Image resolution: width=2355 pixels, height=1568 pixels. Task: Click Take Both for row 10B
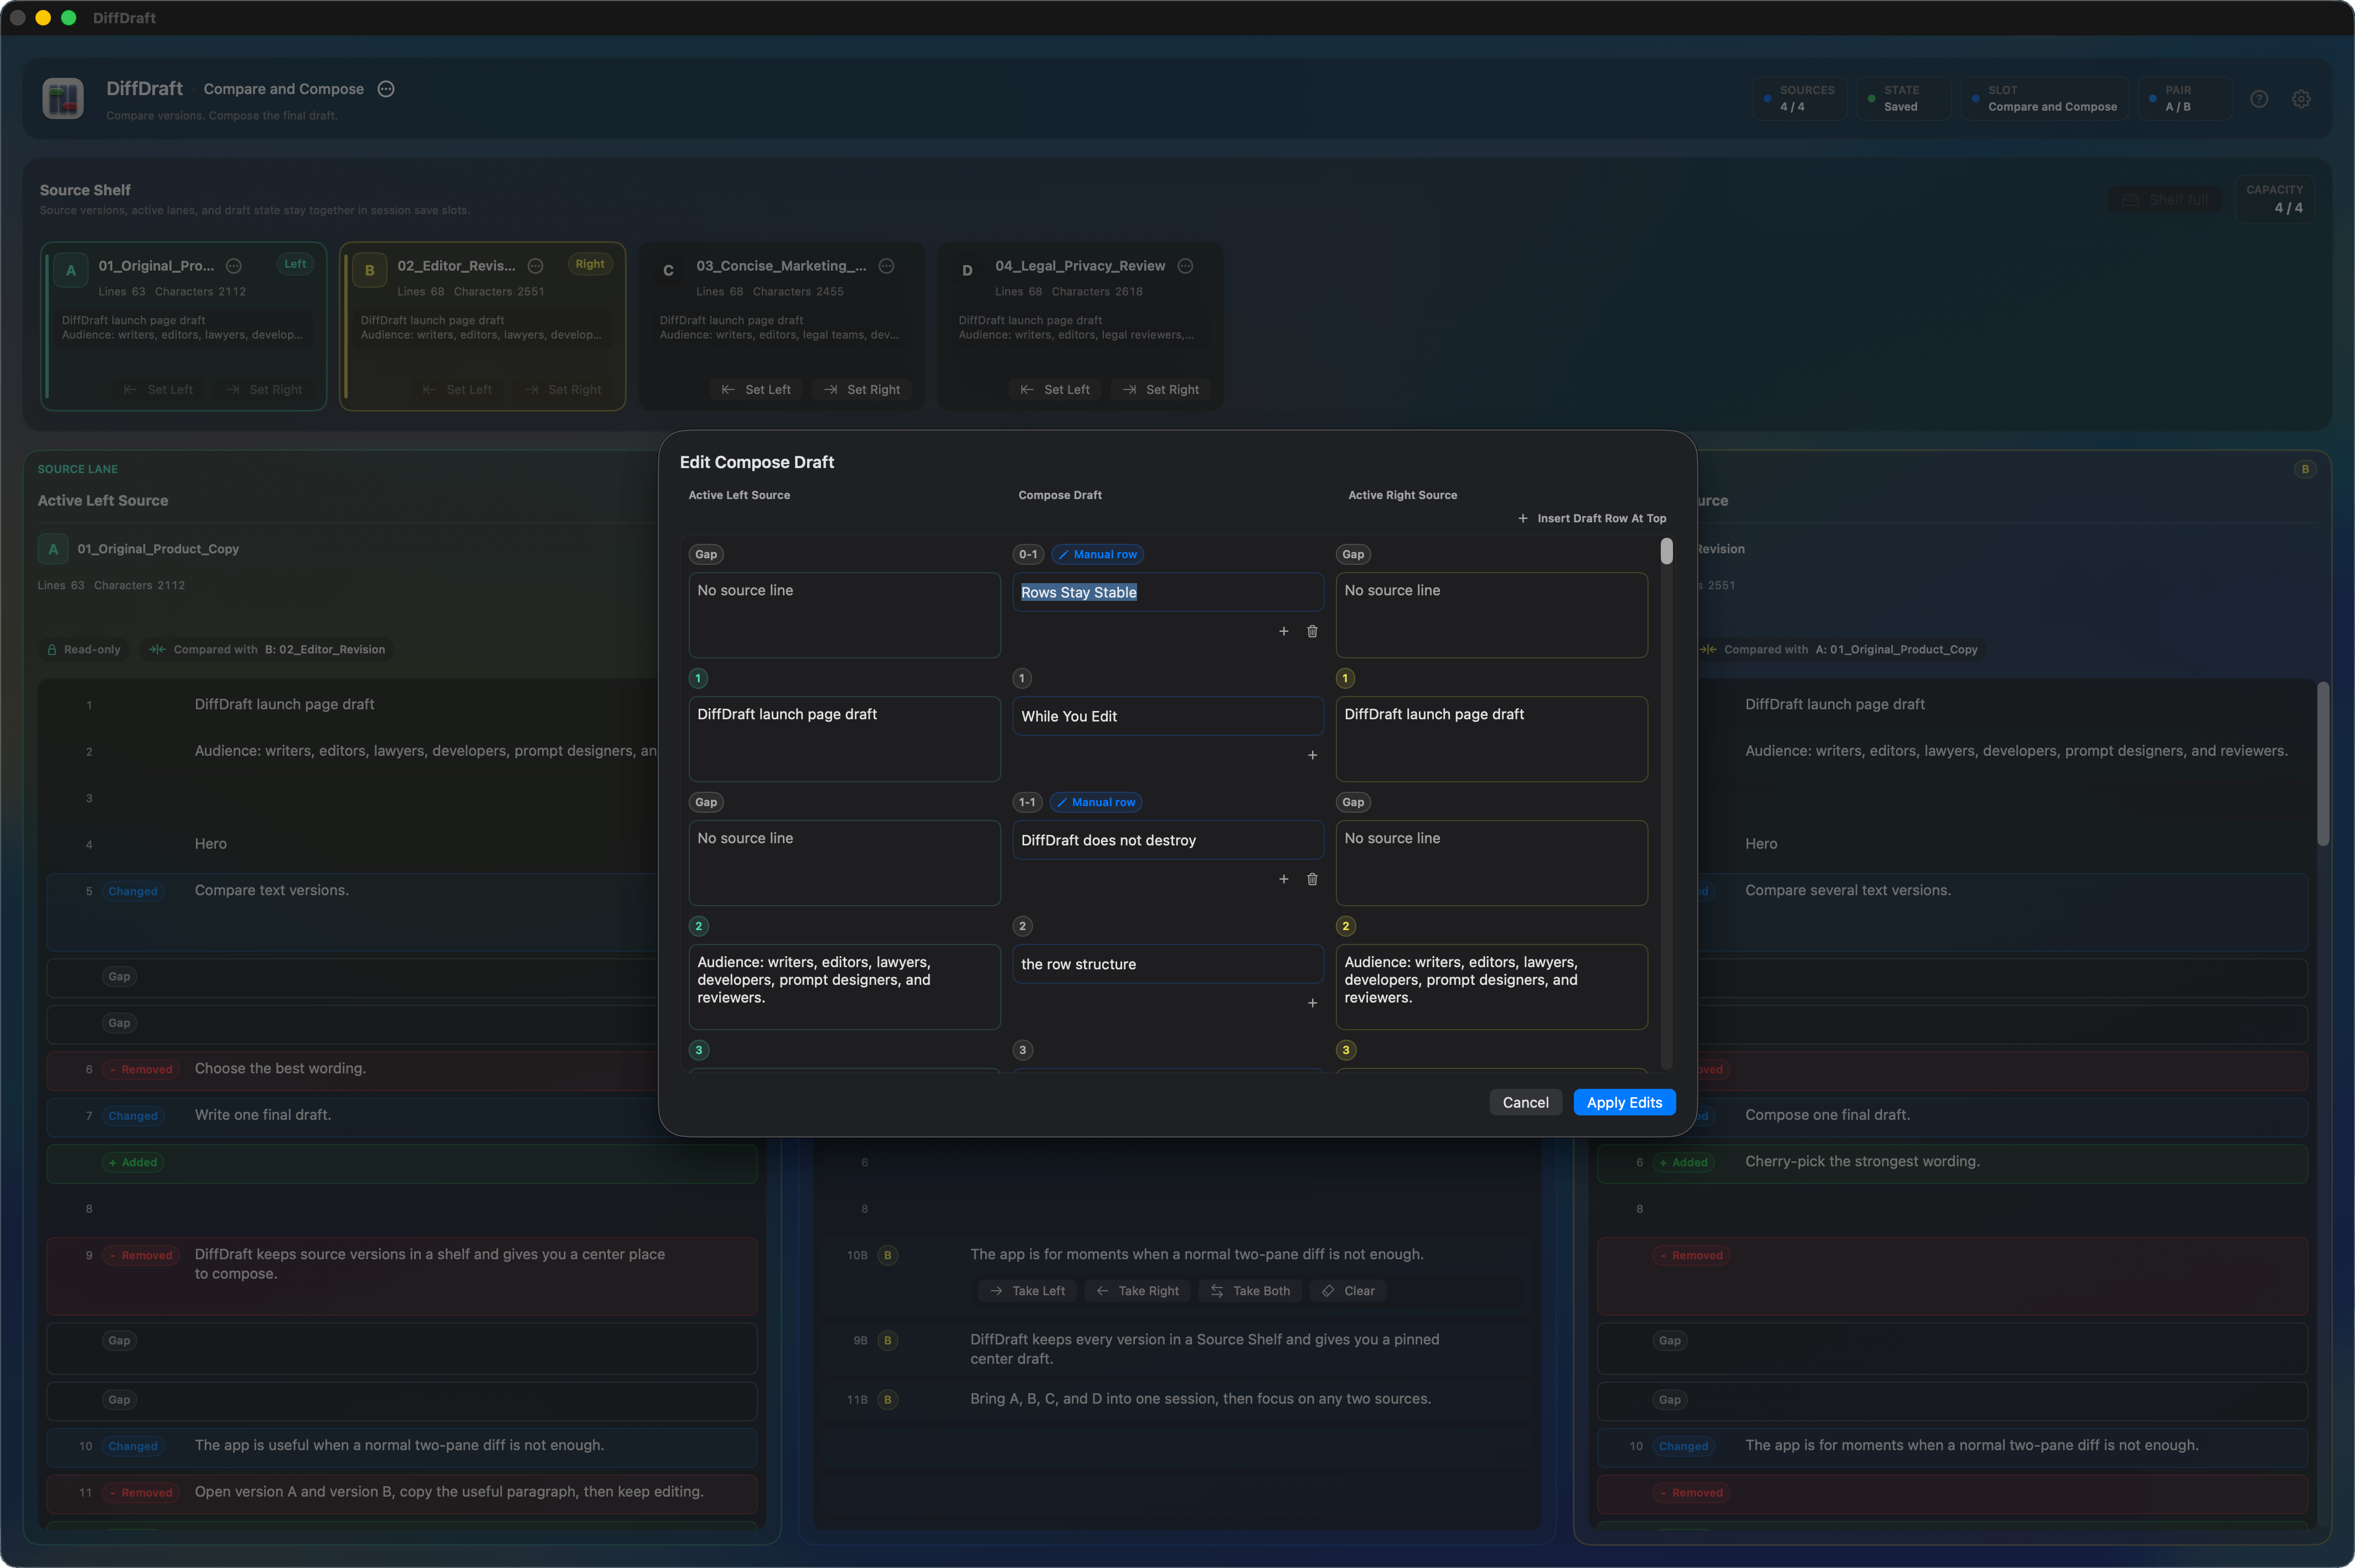click(x=1251, y=1291)
